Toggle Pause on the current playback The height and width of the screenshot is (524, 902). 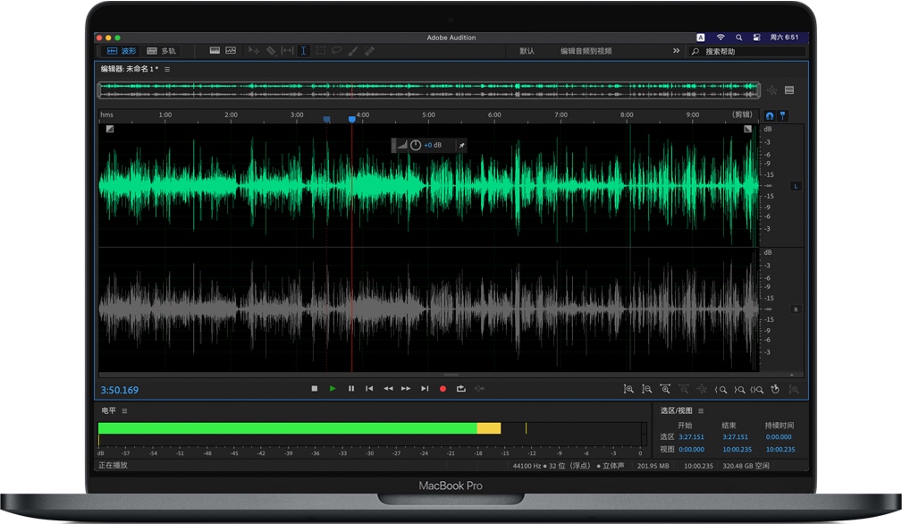(x=351, y=388)
